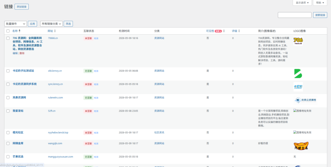
Task: Sort by 名称 column arrow
Action: 20,31
